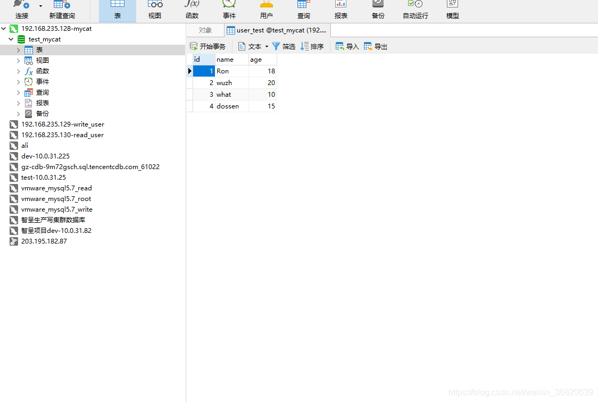Select the vmware_mysql5.7_read connection

(56, 188)
